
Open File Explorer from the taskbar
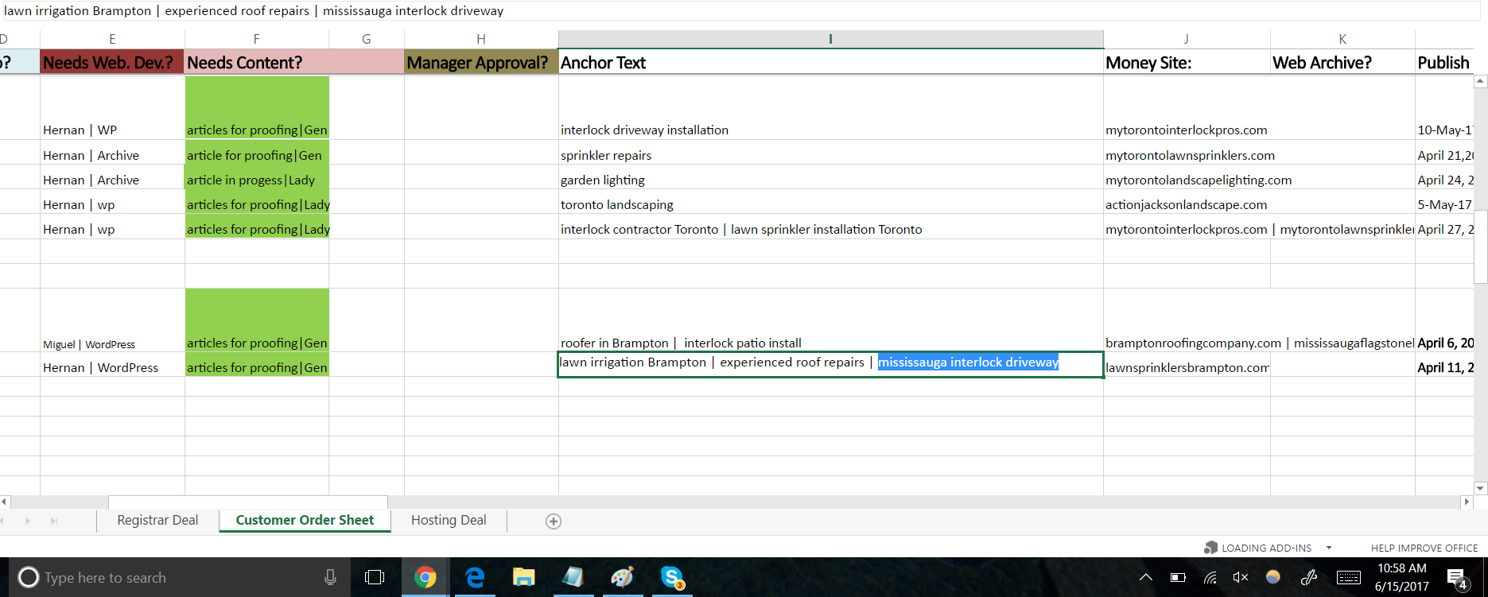[x=523, y=578]
